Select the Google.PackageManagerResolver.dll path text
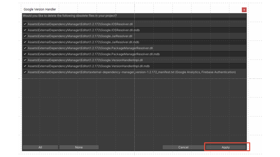 click(x=90, y=48)
